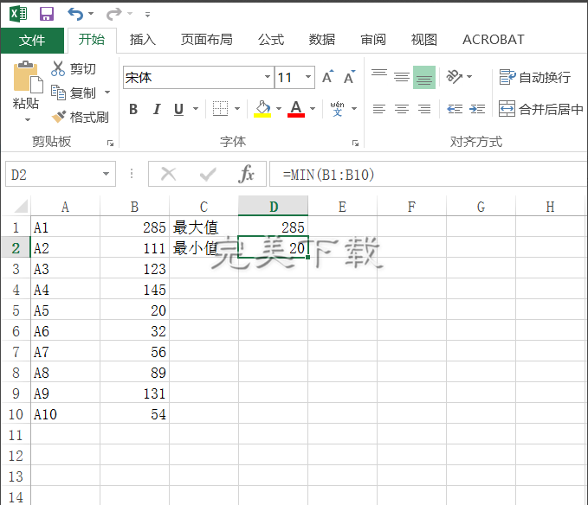Click the decrease font size icon
Viewport: 588px width, 505px height.
point(349,77)
